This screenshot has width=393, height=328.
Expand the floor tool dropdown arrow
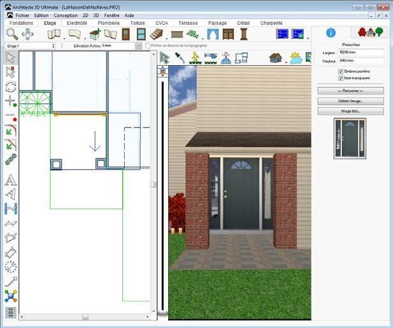pos(85,39)
